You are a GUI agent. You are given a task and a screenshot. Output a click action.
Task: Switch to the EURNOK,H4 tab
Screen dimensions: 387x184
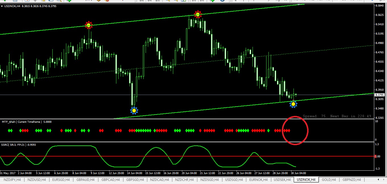coord(258,180)
